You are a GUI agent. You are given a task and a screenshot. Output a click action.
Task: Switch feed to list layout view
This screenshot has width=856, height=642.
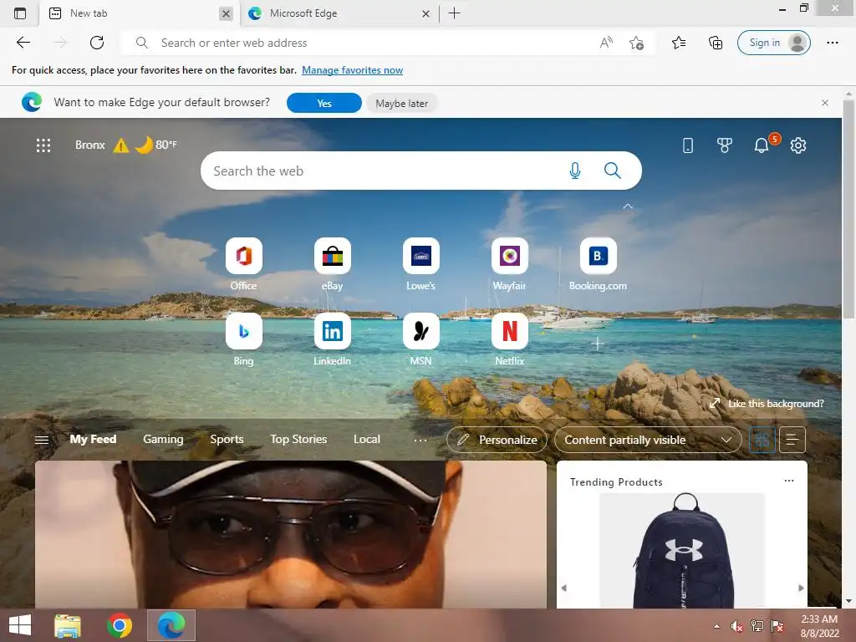(x=792, y=440)
